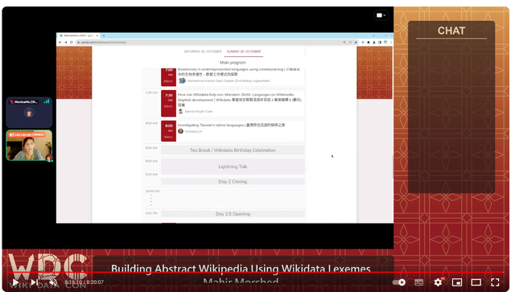Image resolution: width=511 pixels, height=292 pixels.
Task: Close the WikidataCon 2023 browser tab
Action: pos(97,35)
